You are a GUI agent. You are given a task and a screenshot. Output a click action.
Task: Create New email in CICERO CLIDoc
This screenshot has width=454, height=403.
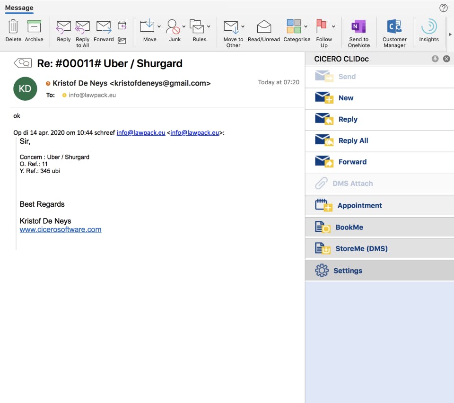point(380,98)
